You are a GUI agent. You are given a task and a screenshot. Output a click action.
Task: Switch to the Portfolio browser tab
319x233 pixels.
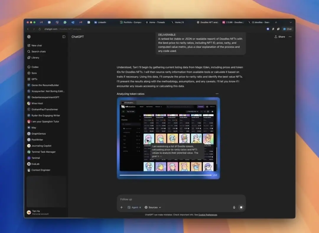[131, 22]
